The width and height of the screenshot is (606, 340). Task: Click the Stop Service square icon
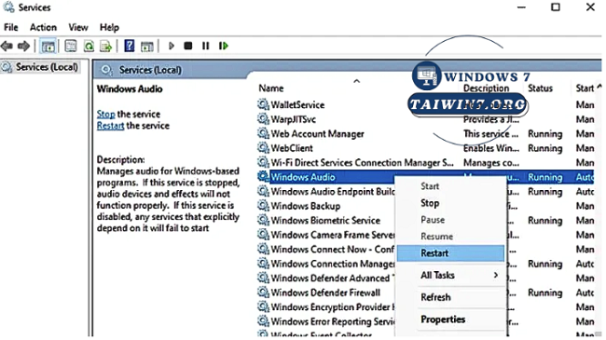click(x=188, y=46)
